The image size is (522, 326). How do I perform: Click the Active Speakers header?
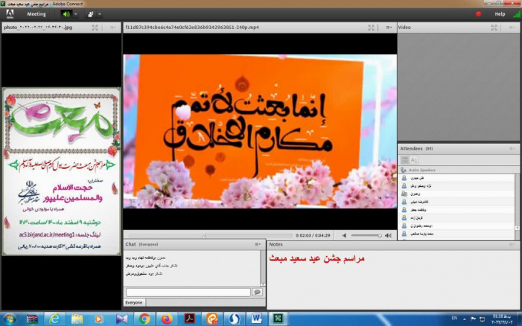tap(421, 170)
